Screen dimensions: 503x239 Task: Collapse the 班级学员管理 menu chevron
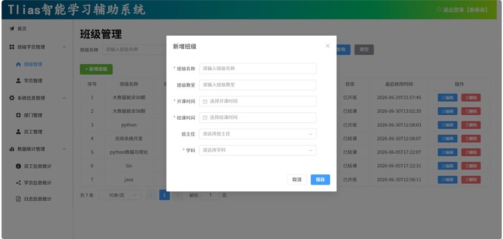pos(64,47)
